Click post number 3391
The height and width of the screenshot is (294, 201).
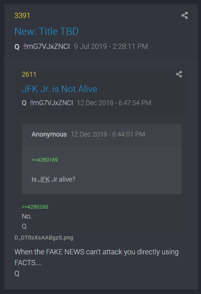(22, 16)
